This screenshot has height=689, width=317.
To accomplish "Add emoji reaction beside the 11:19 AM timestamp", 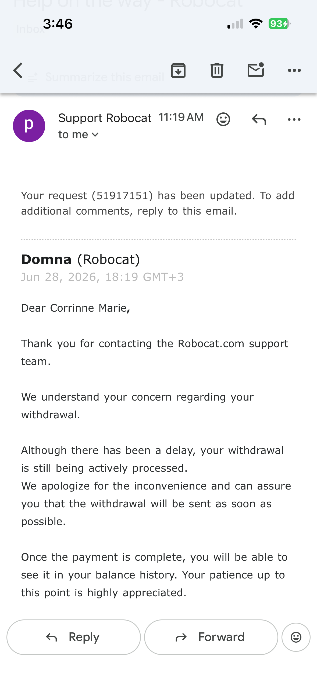I will click(223, 119).
